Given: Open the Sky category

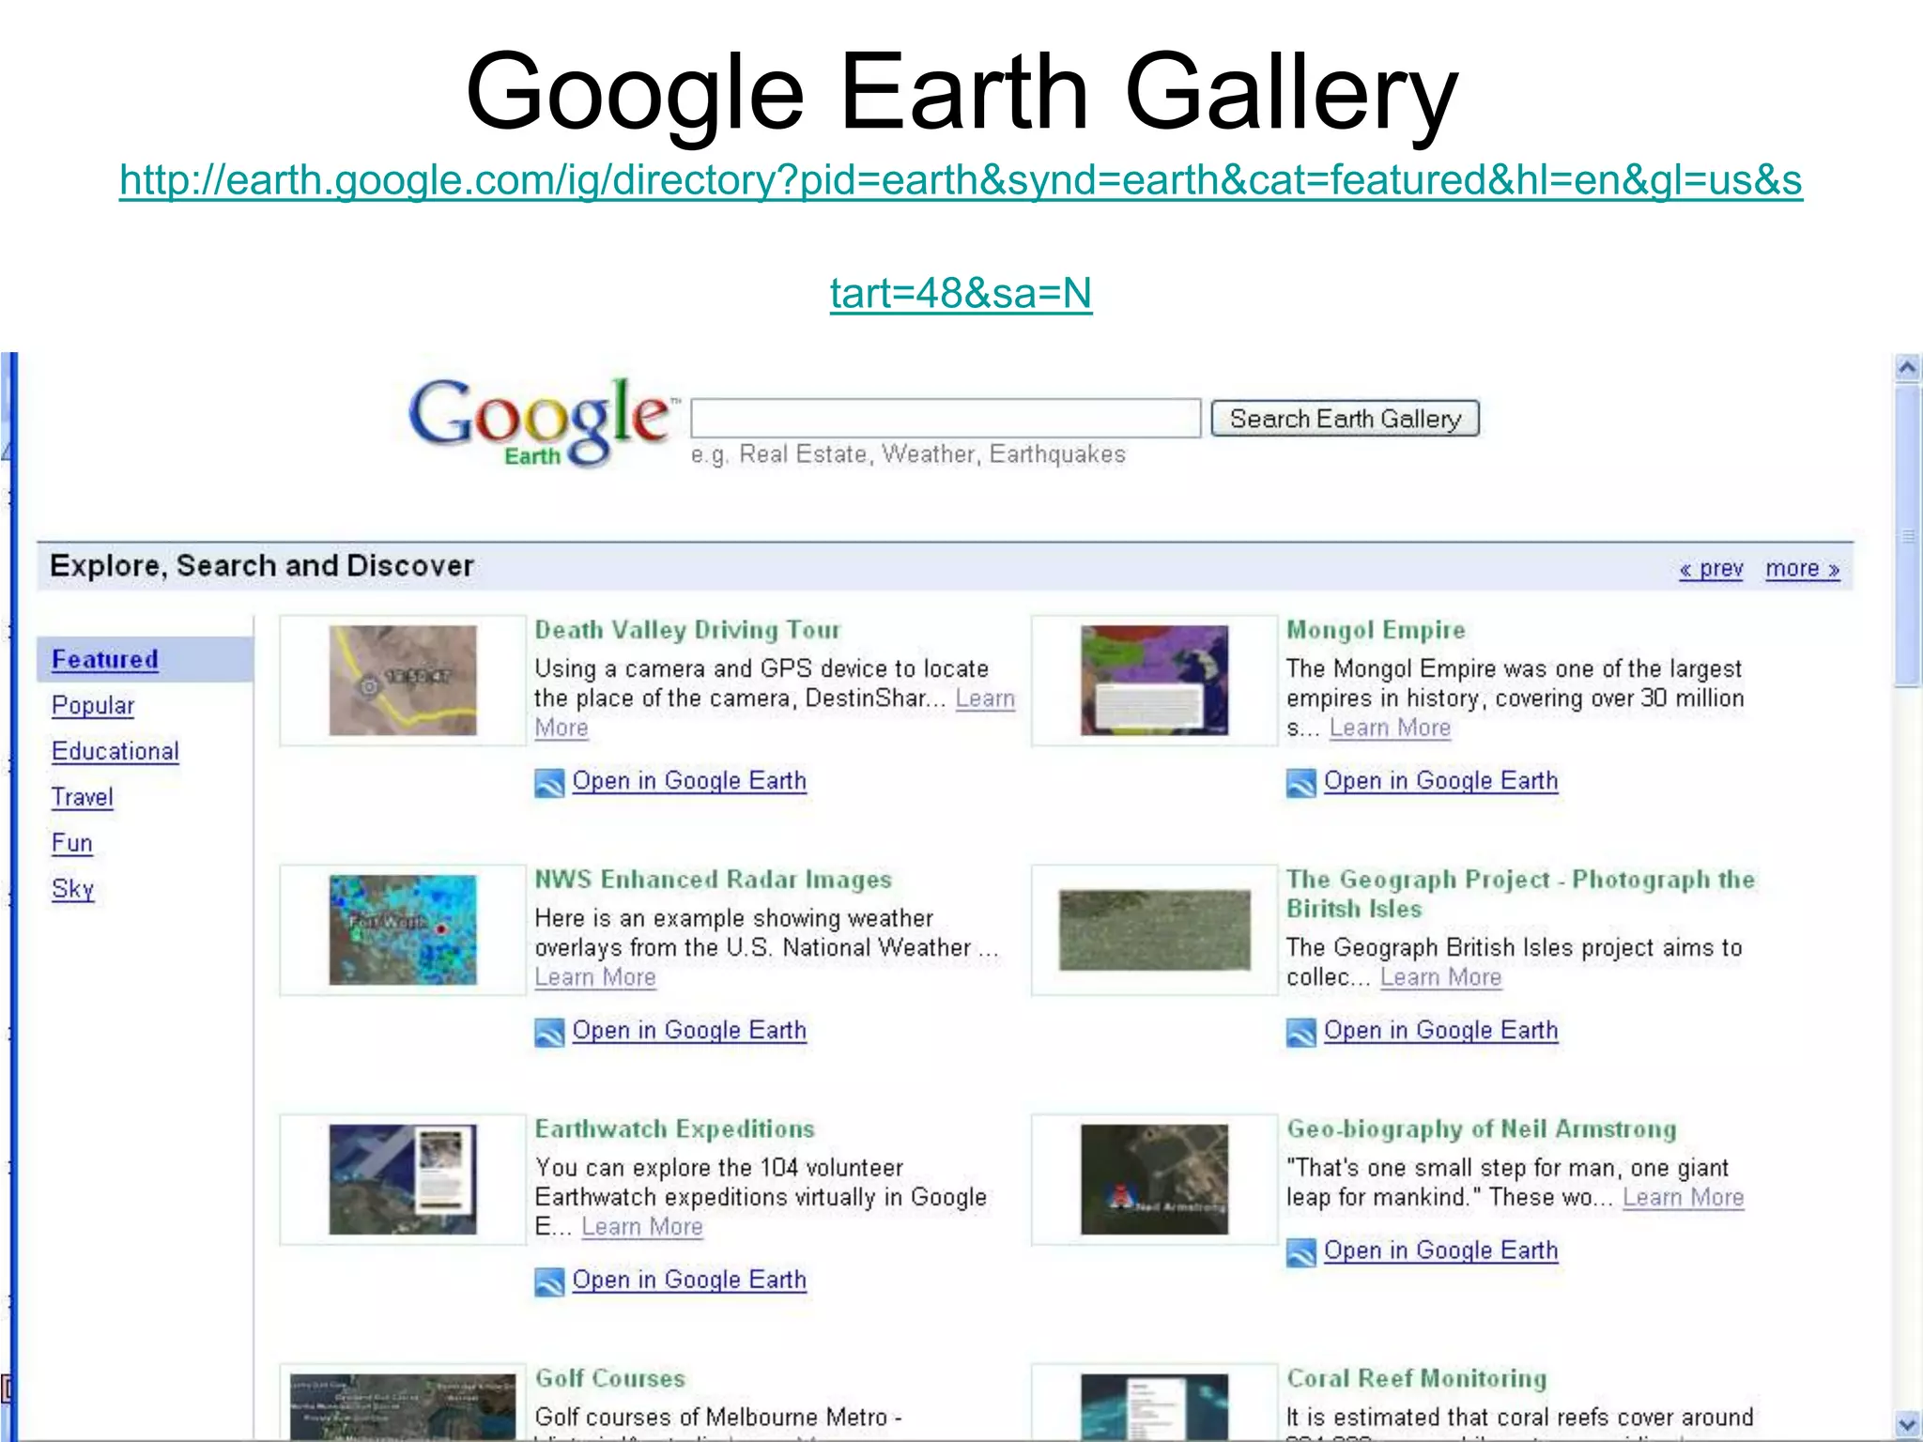Looking at the screenshot, I should (x=73, y=889).
